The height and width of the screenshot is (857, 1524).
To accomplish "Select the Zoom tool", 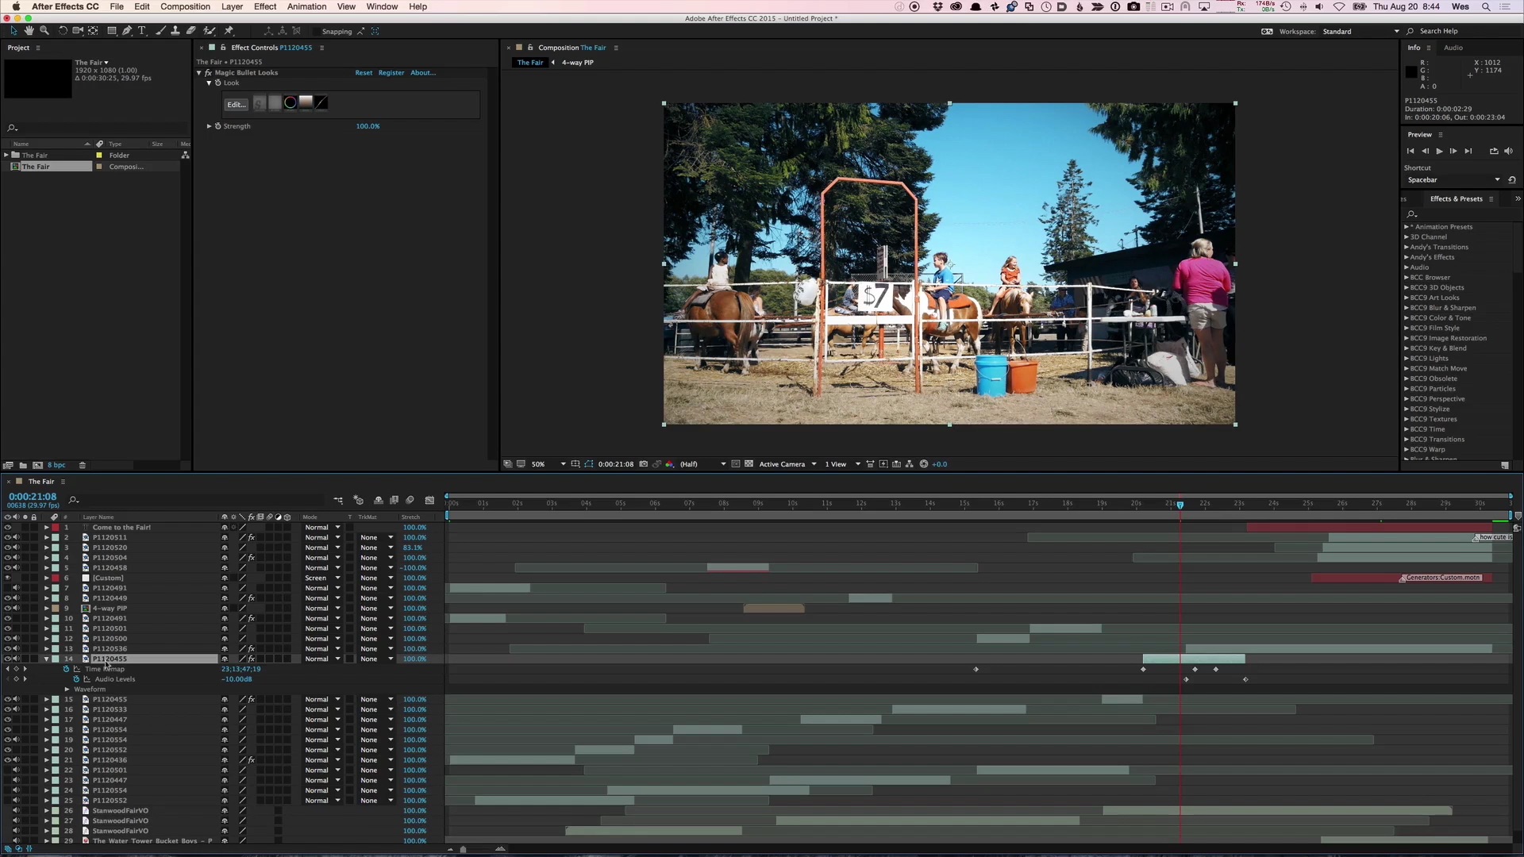I will click(x=44, y=31).
